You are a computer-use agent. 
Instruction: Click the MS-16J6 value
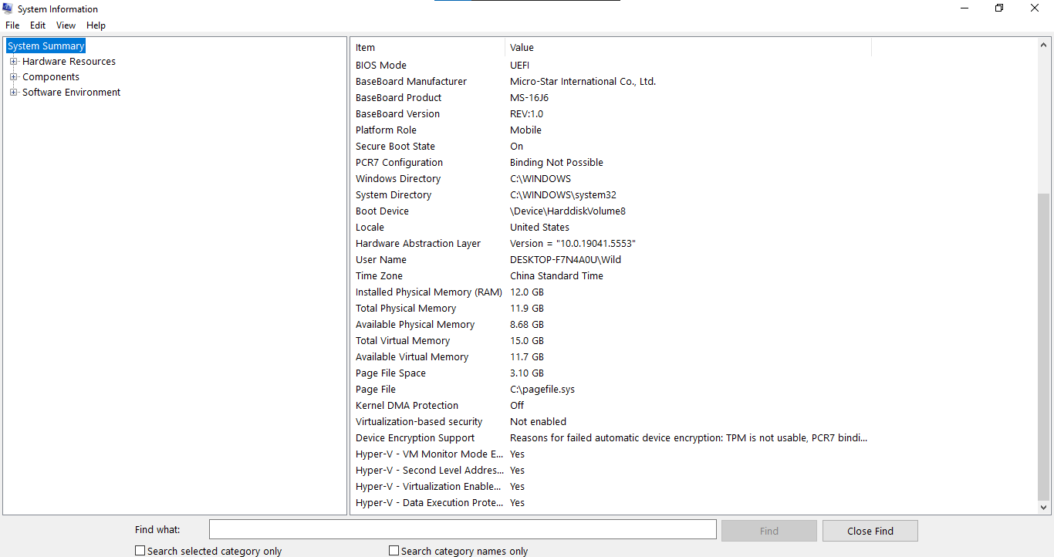(x=529, y=98)
